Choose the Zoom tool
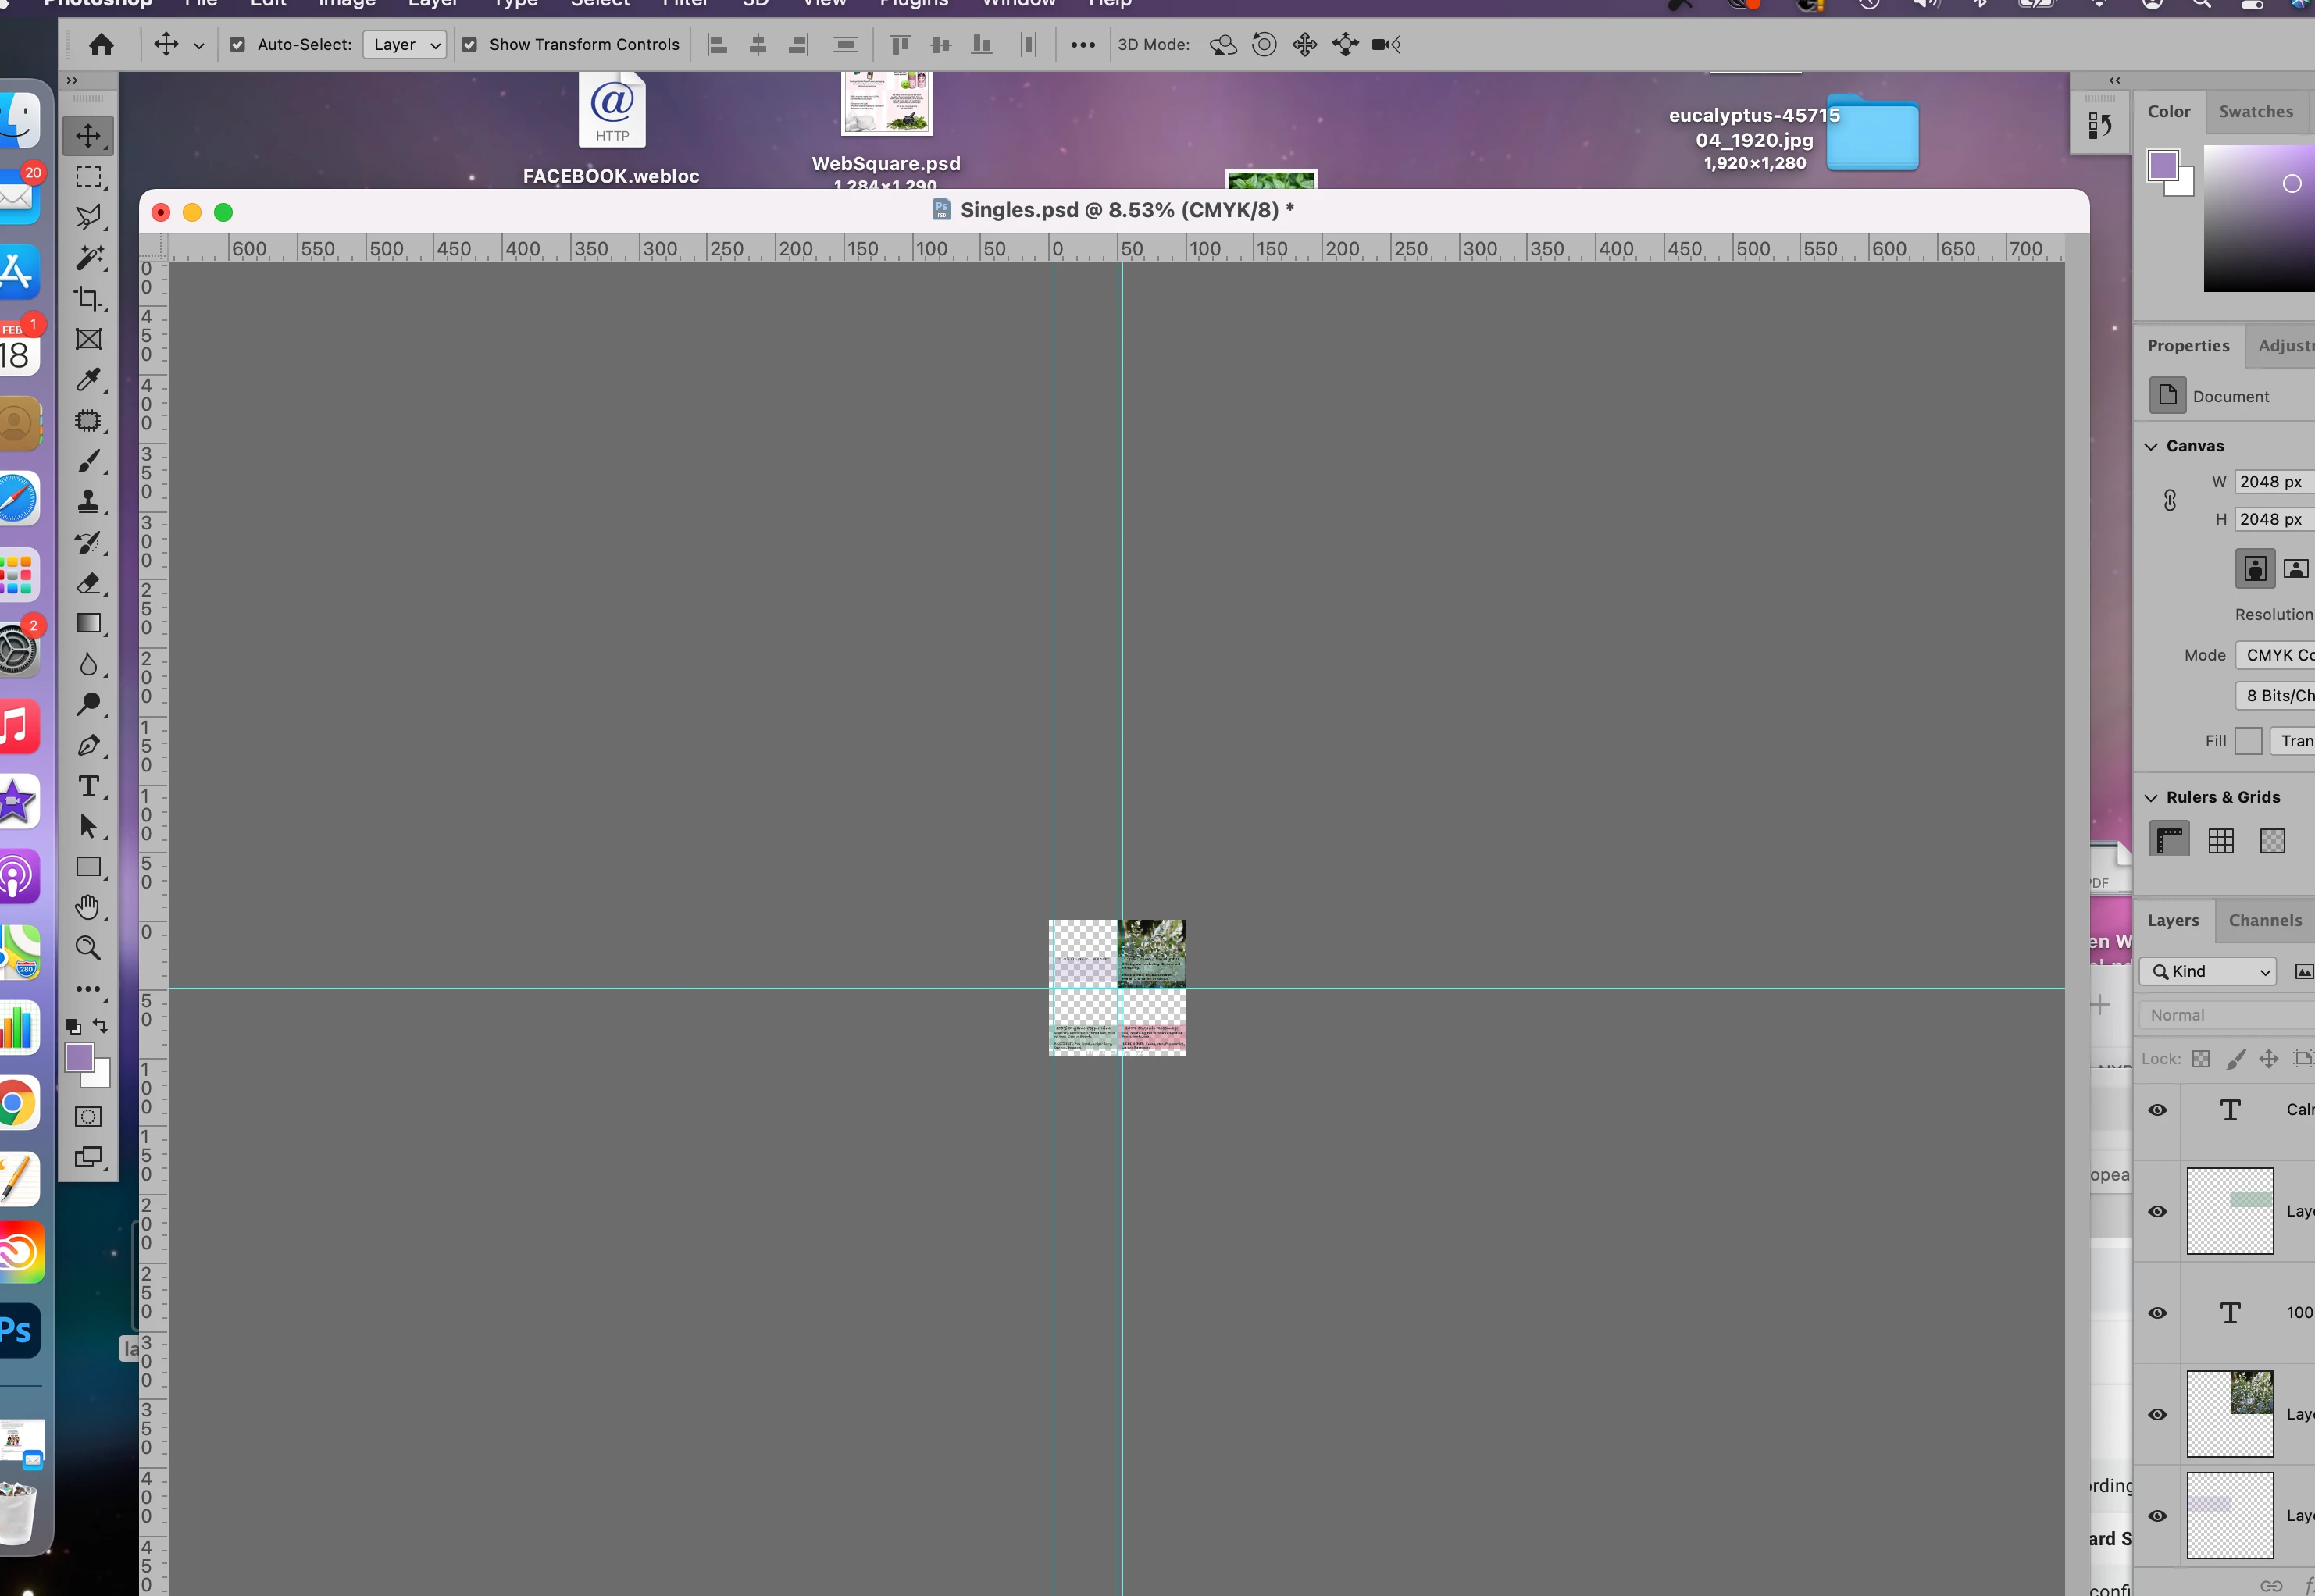Screen dimensions: 2315x1596 [x=88, y=948]
